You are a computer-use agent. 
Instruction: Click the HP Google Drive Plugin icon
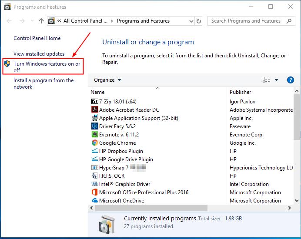tap(95, 159)
